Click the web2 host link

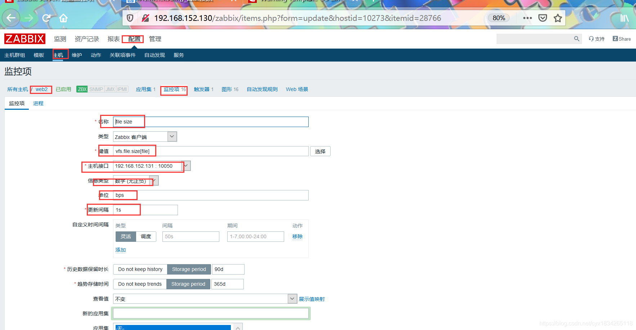point(41,89)
